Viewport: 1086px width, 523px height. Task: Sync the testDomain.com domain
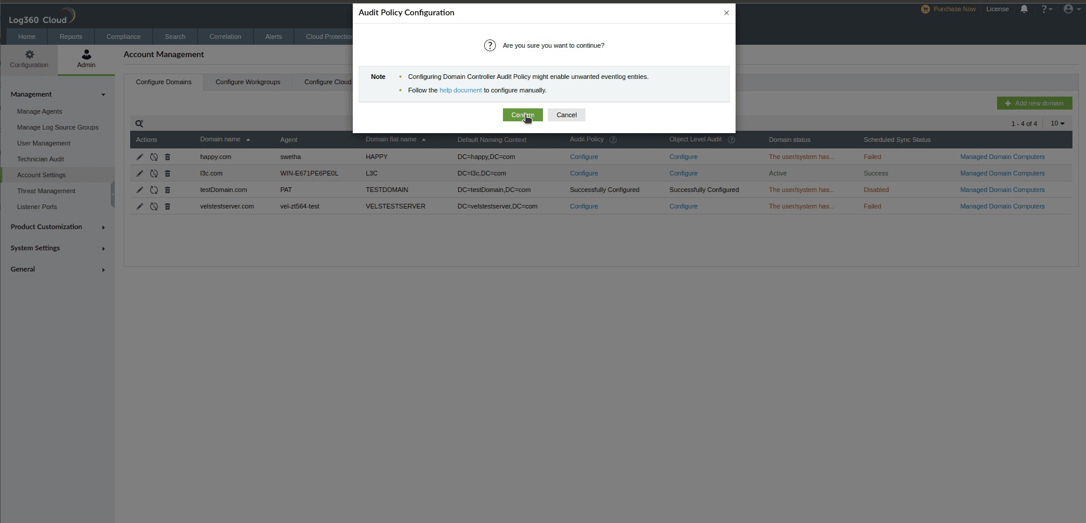tap(154, 190)
